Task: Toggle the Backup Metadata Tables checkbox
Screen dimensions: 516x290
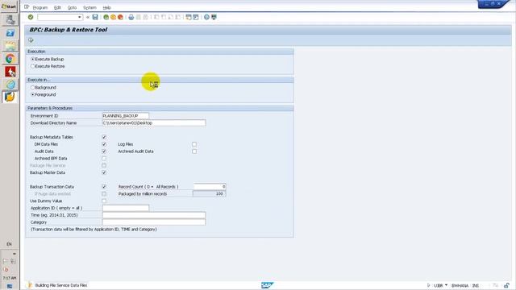Action: tap(104, 137)
